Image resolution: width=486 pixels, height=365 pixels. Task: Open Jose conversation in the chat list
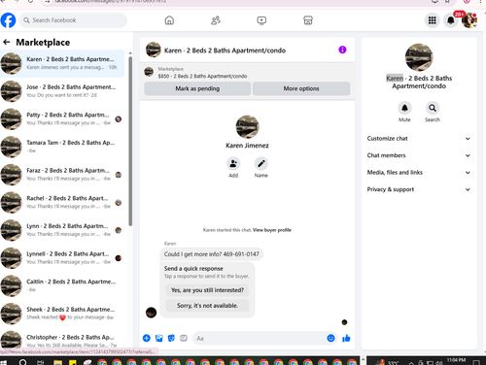(x=62, y=91)
